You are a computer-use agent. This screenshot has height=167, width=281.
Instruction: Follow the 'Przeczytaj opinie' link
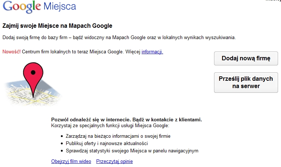click(114, 161)
